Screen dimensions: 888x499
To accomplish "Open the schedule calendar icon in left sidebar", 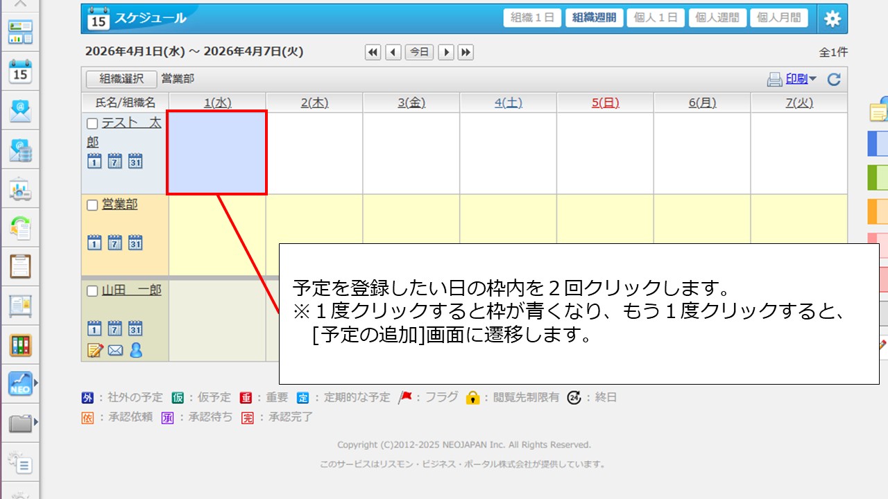I will (x=20, y=71).
